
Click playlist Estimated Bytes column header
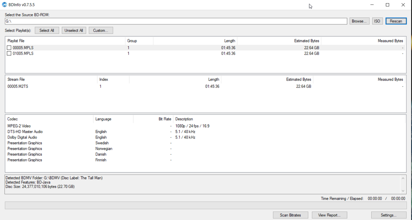pyautogui.click(x=279, y=41)
